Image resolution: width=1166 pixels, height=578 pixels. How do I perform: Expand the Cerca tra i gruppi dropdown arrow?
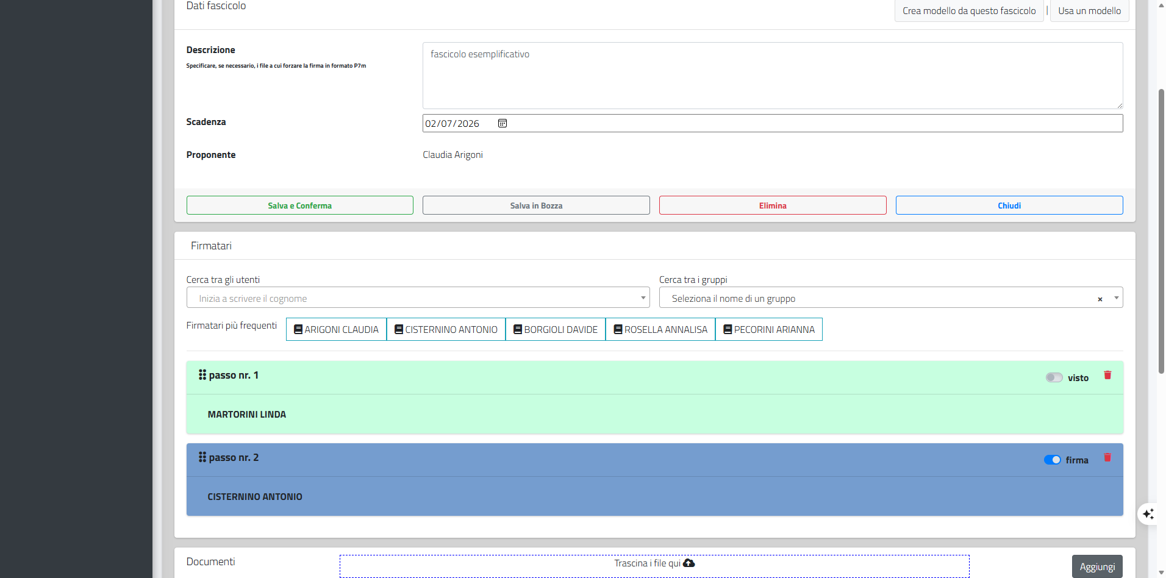point(1116,298)
